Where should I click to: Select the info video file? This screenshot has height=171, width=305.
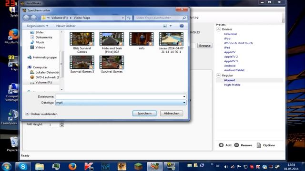point(142,41)
